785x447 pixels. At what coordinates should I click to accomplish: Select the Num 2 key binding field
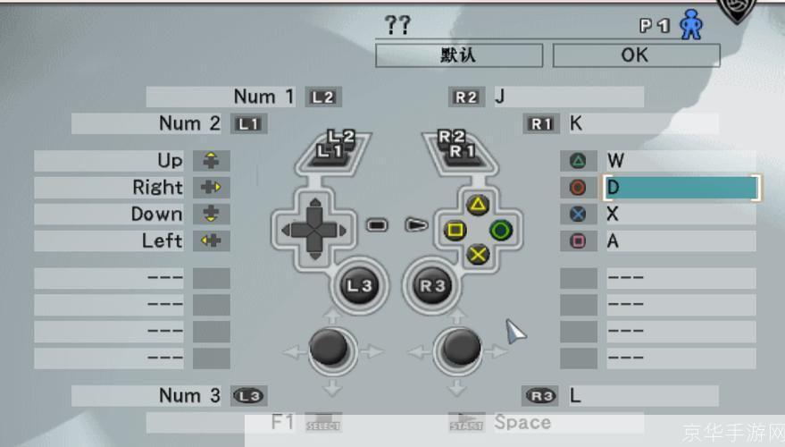pyautogui.click(x=146, y=123)
